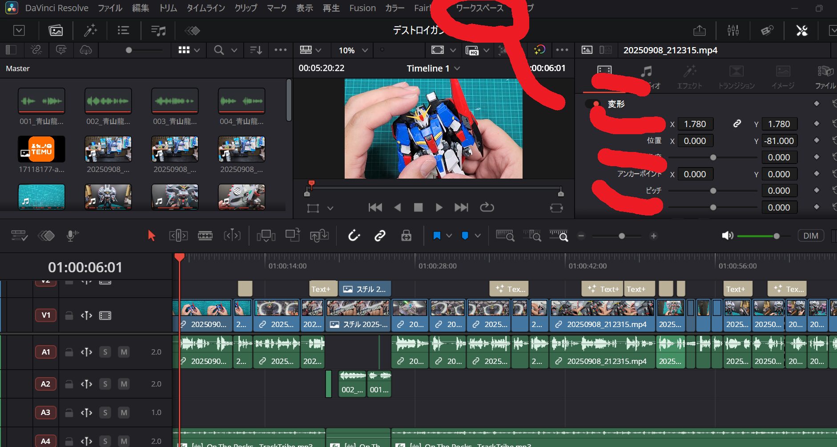Play the timeline forward
837x447 pixels.
pyautogui.click(x=439, y=207)
